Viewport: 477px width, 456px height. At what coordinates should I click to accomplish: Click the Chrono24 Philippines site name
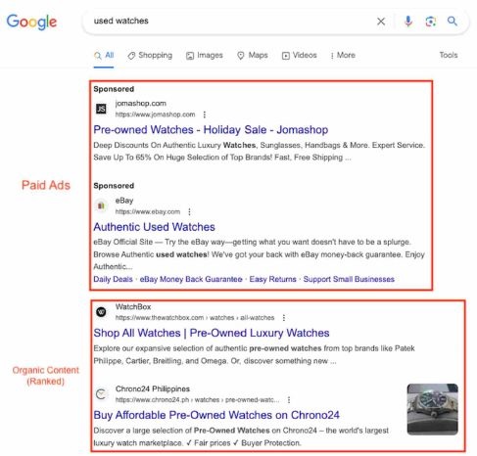(153, 388)
